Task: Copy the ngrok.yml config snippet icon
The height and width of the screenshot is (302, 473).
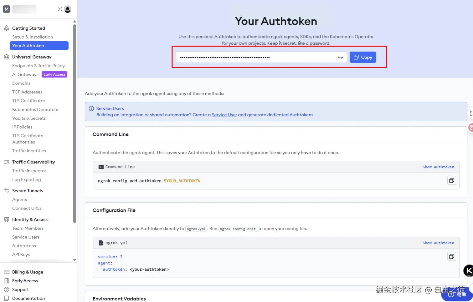Action: click(x=451, y=256)
